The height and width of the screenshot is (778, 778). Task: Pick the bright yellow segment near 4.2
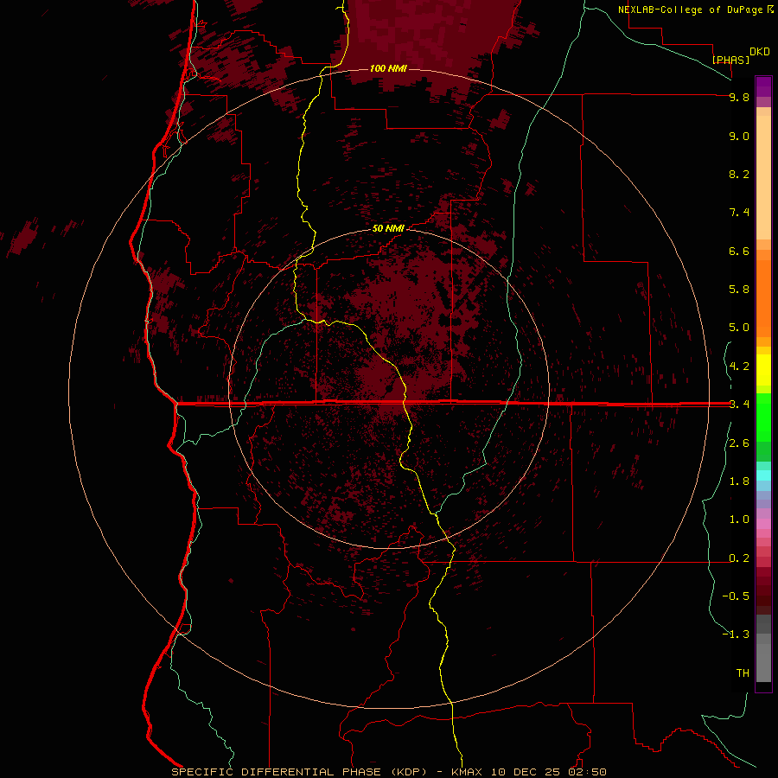(763, 370)
